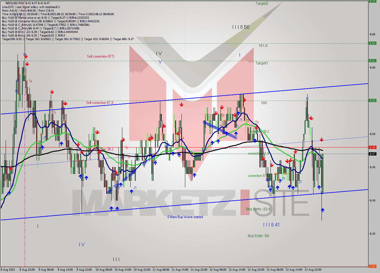This screenshot has height=273, width=380.
Task: Click the green 8.61 price tag
Action: 373,61
